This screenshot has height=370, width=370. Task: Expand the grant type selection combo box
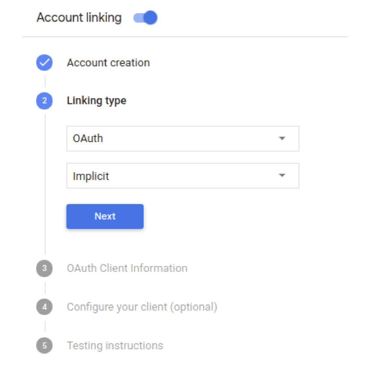(182, 176)
